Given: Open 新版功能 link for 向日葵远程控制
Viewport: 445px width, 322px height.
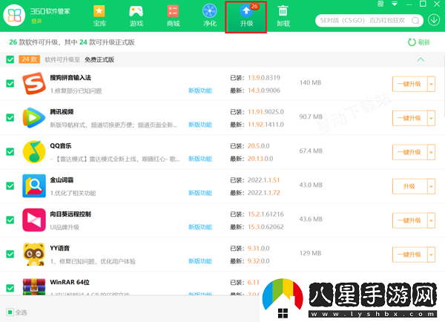Looking at the screenshot, I should point(200,227).
